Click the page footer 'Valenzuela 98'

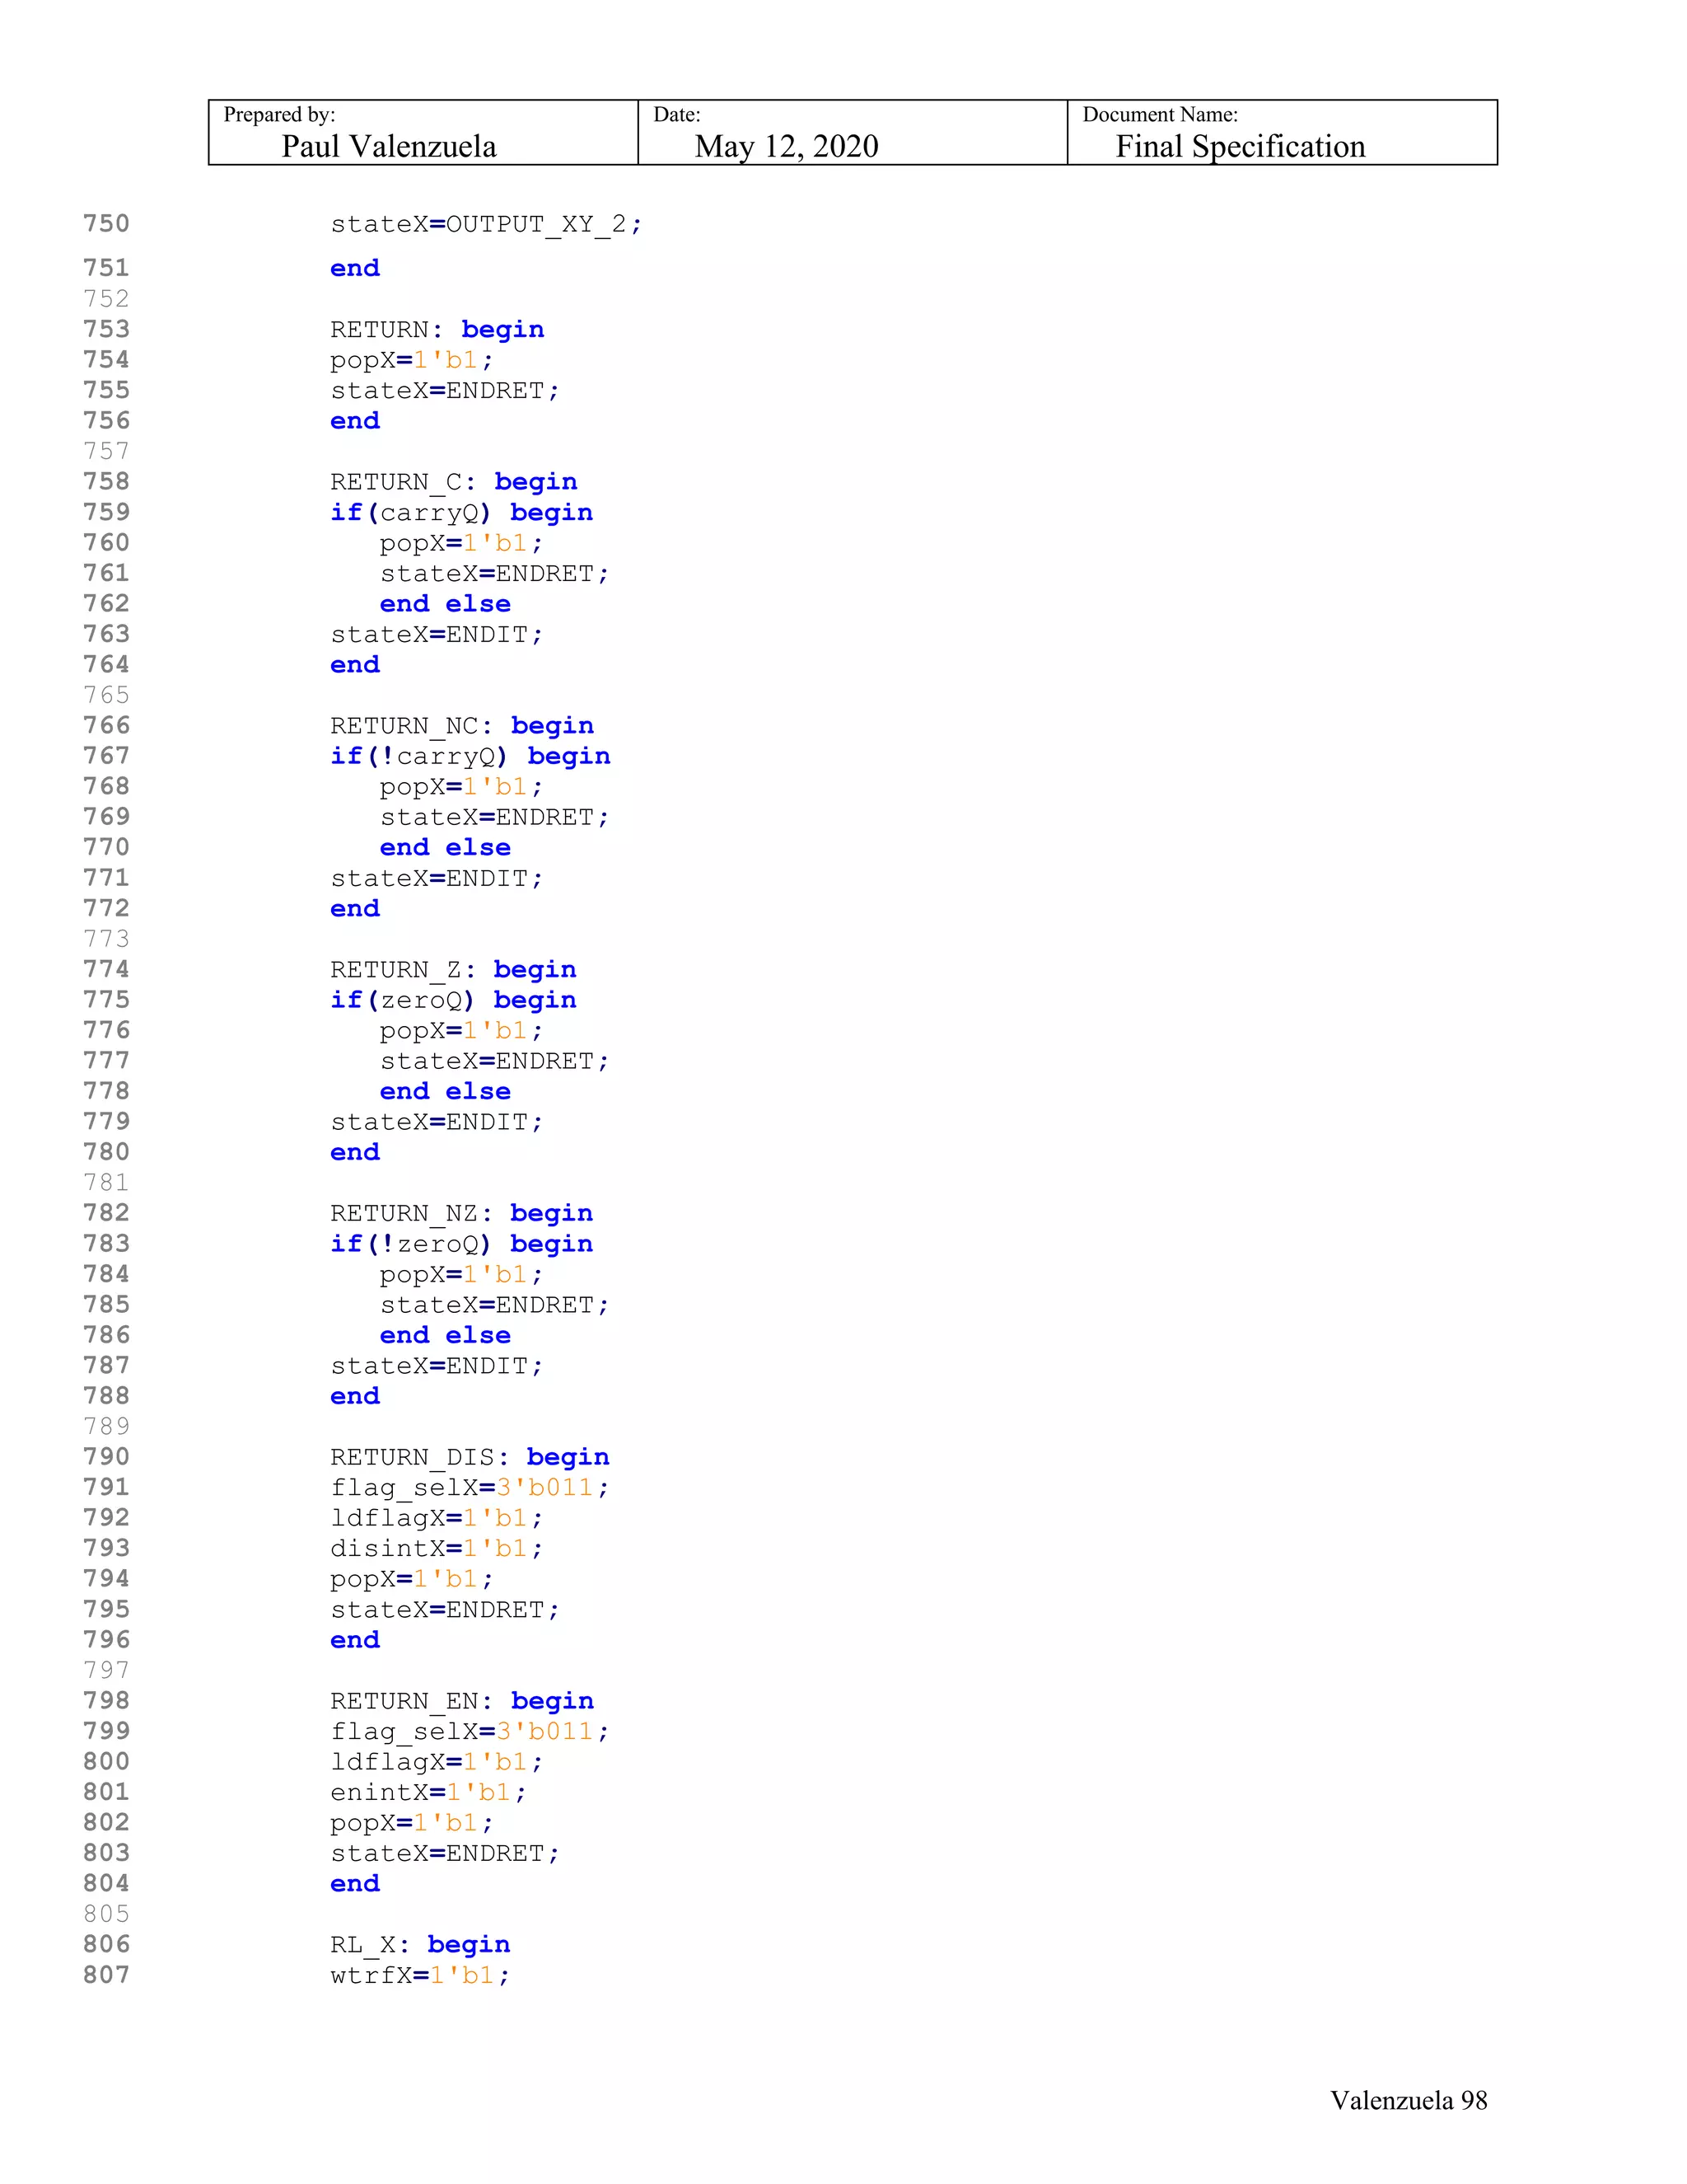point(1408,2100)
